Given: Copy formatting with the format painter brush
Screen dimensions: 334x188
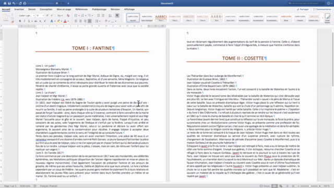Looking at the screenshot, I should (13, 22).
